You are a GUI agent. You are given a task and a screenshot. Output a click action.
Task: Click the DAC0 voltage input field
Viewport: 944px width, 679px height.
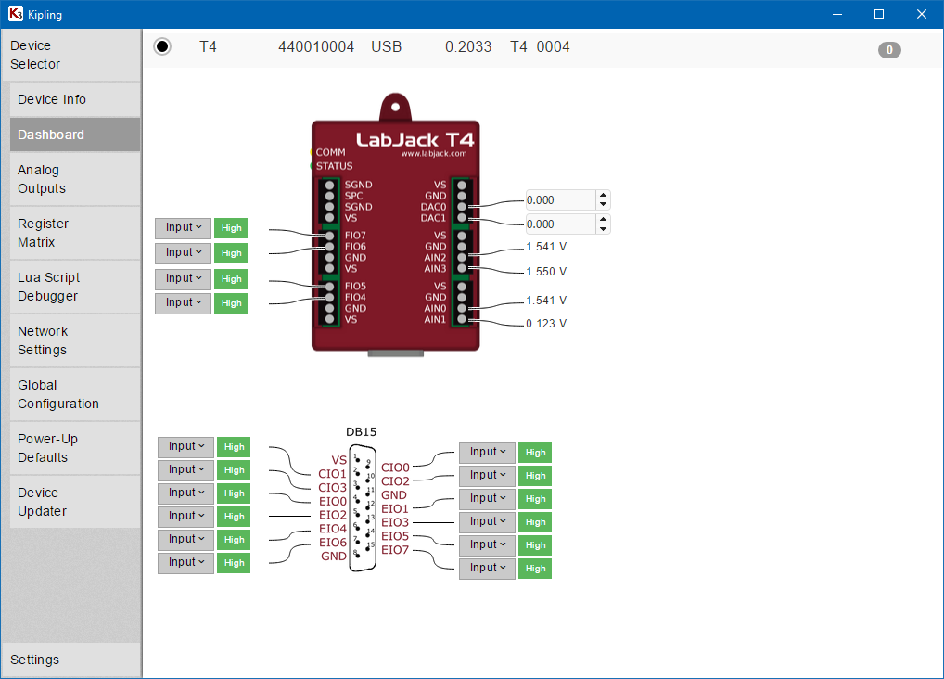tap(559, 200)
